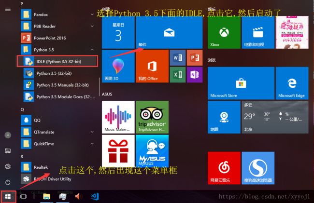Launch the MyASUS tile
Image resolution: width=314 pixels, height=203 pixels.
(x=152, y=151)
